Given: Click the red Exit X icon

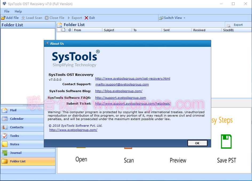Looking at the screenshot, I should [86, 18].
